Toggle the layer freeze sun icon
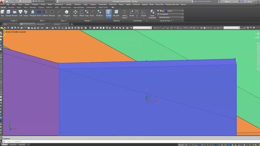Viewport: 260px width, 146px height. tap(161, 11)
